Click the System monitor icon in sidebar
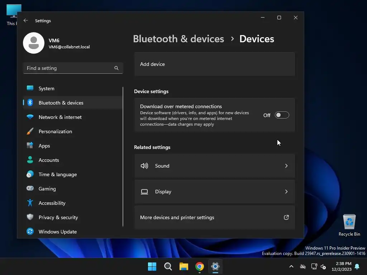Screen dimensions: 367x275 coord(30,88)
